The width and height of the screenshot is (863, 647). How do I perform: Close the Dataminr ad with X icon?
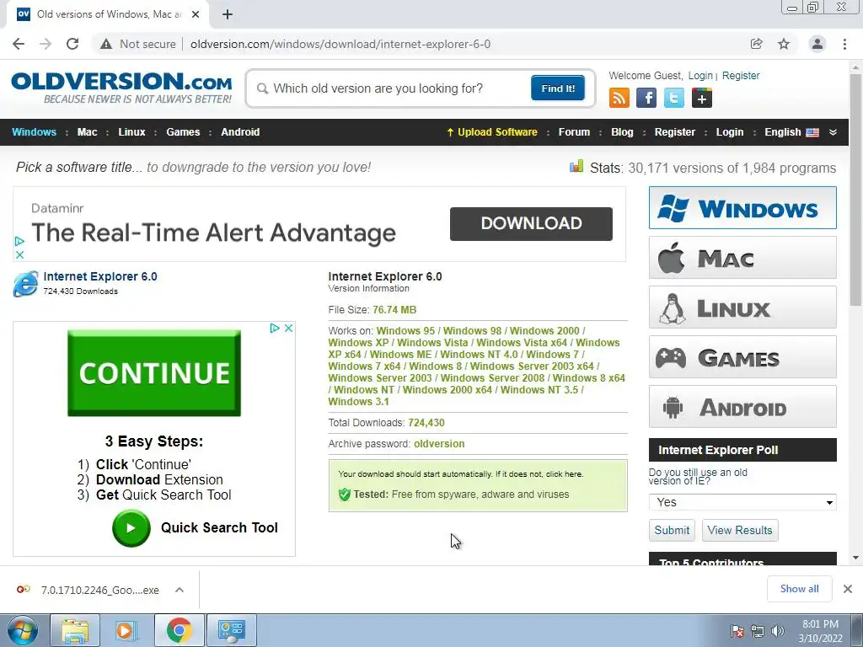pyautogui.click(x=19, y=254)
